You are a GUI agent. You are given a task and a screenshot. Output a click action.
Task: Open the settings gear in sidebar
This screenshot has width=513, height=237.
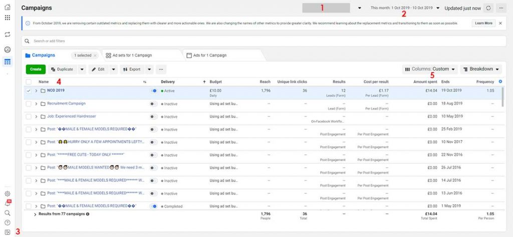7,193
